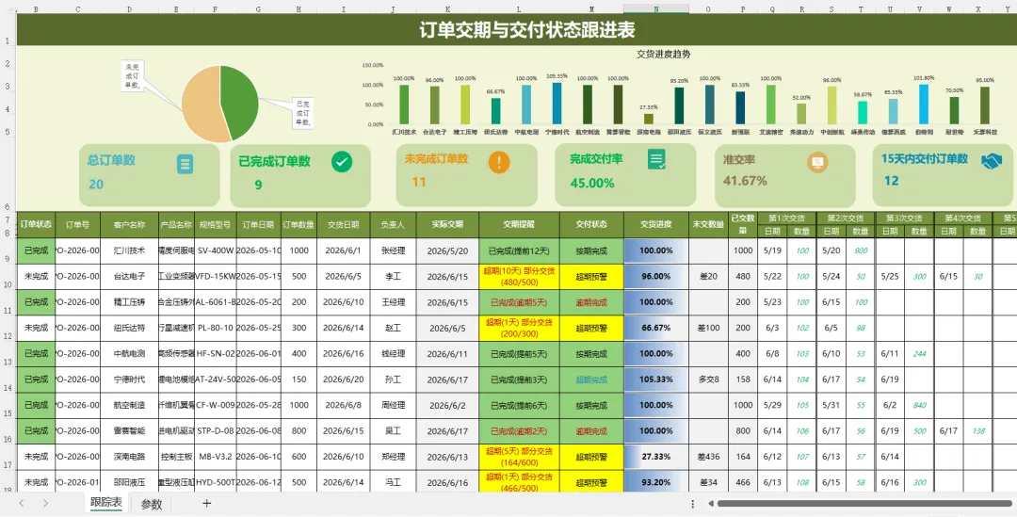The image size is (1017, 517).
Task: Select column B header
Action: (36, 9)
